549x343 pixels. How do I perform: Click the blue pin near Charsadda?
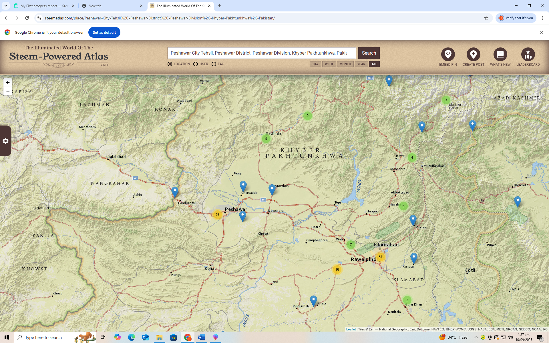click(x=243, y=186)
